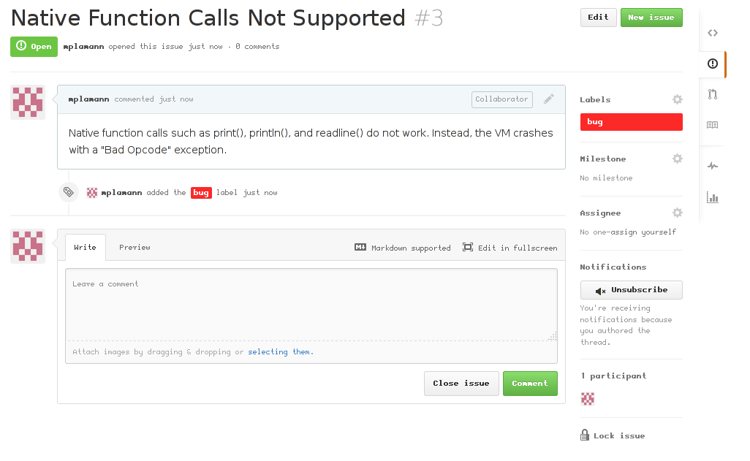The image size is (750, 461).
Task: Click the tag icon in timeline
Action: click(68, 192)
